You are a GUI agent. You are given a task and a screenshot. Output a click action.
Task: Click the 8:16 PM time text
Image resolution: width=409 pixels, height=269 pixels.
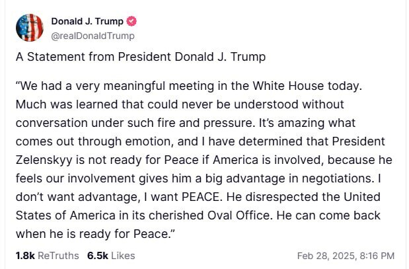coord(377,256)
